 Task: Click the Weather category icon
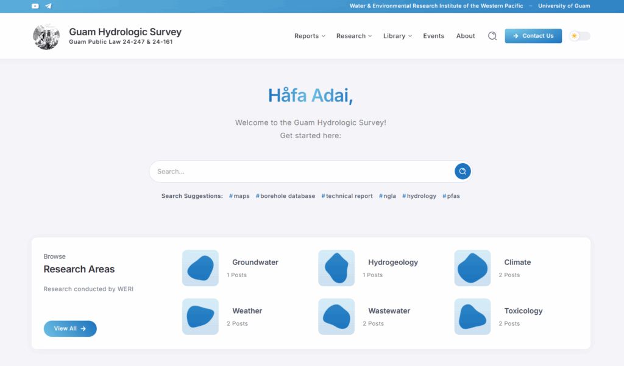(x=200, y=317)
